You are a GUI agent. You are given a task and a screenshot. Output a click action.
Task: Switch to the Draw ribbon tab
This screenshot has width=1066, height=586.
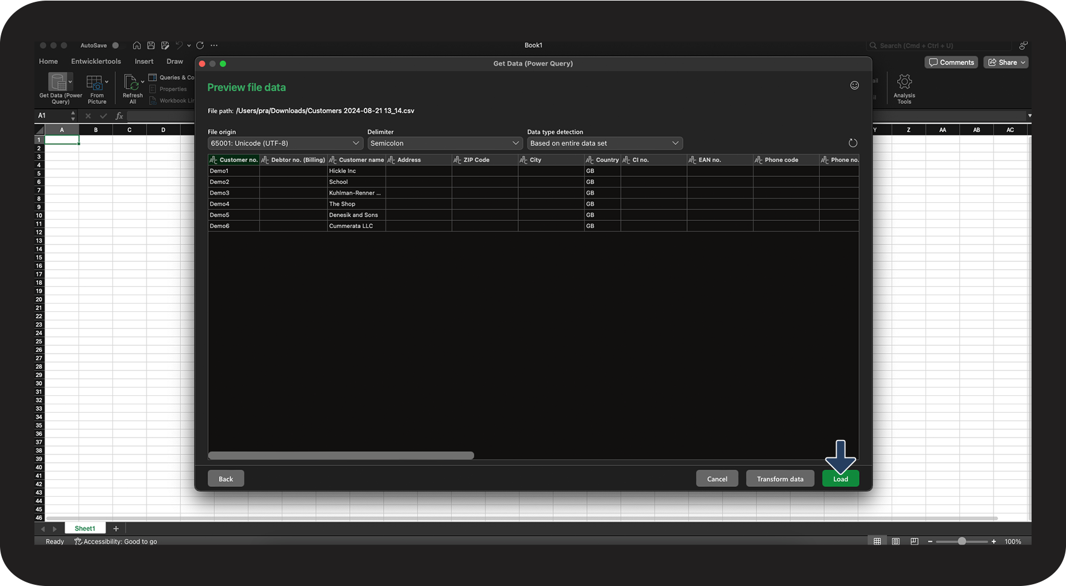click(x=174, y=62)
